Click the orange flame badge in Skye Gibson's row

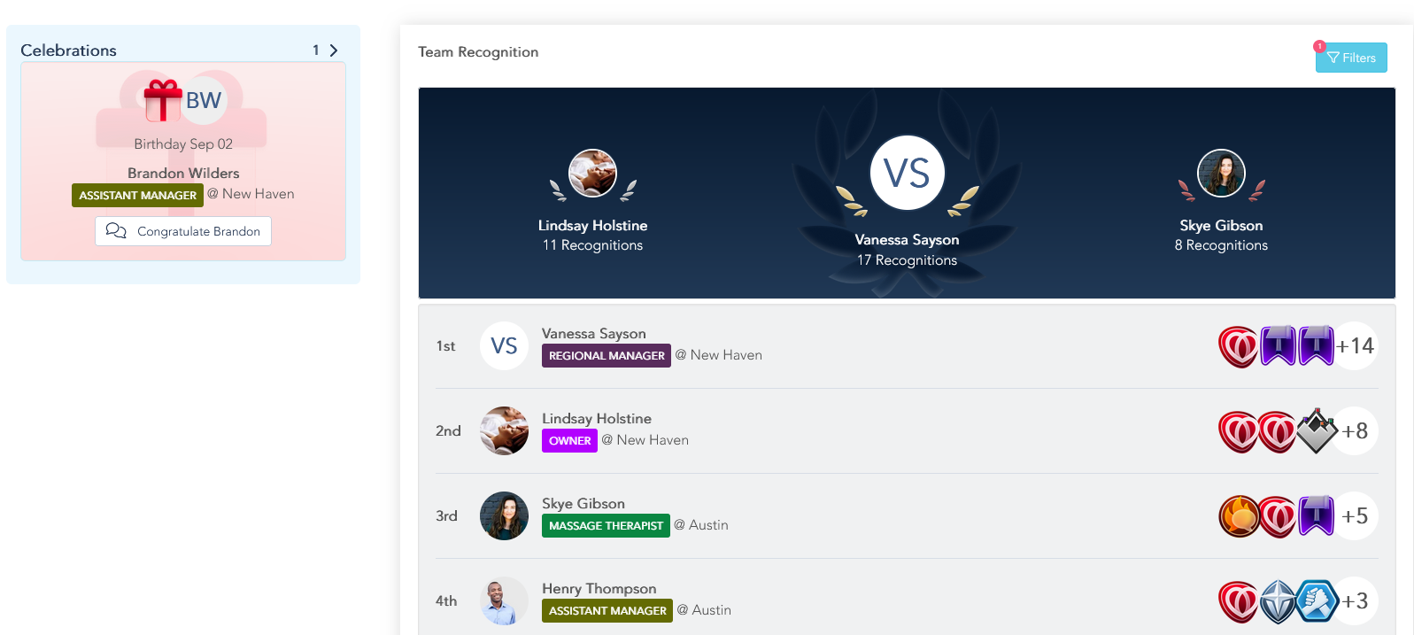(1239, 516)
